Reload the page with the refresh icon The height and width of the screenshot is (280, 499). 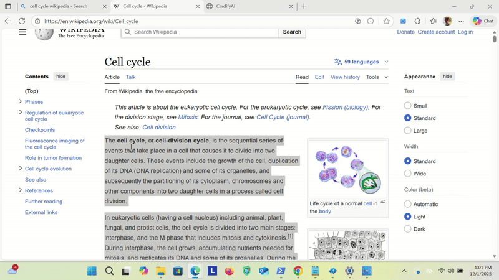[22, 21]
